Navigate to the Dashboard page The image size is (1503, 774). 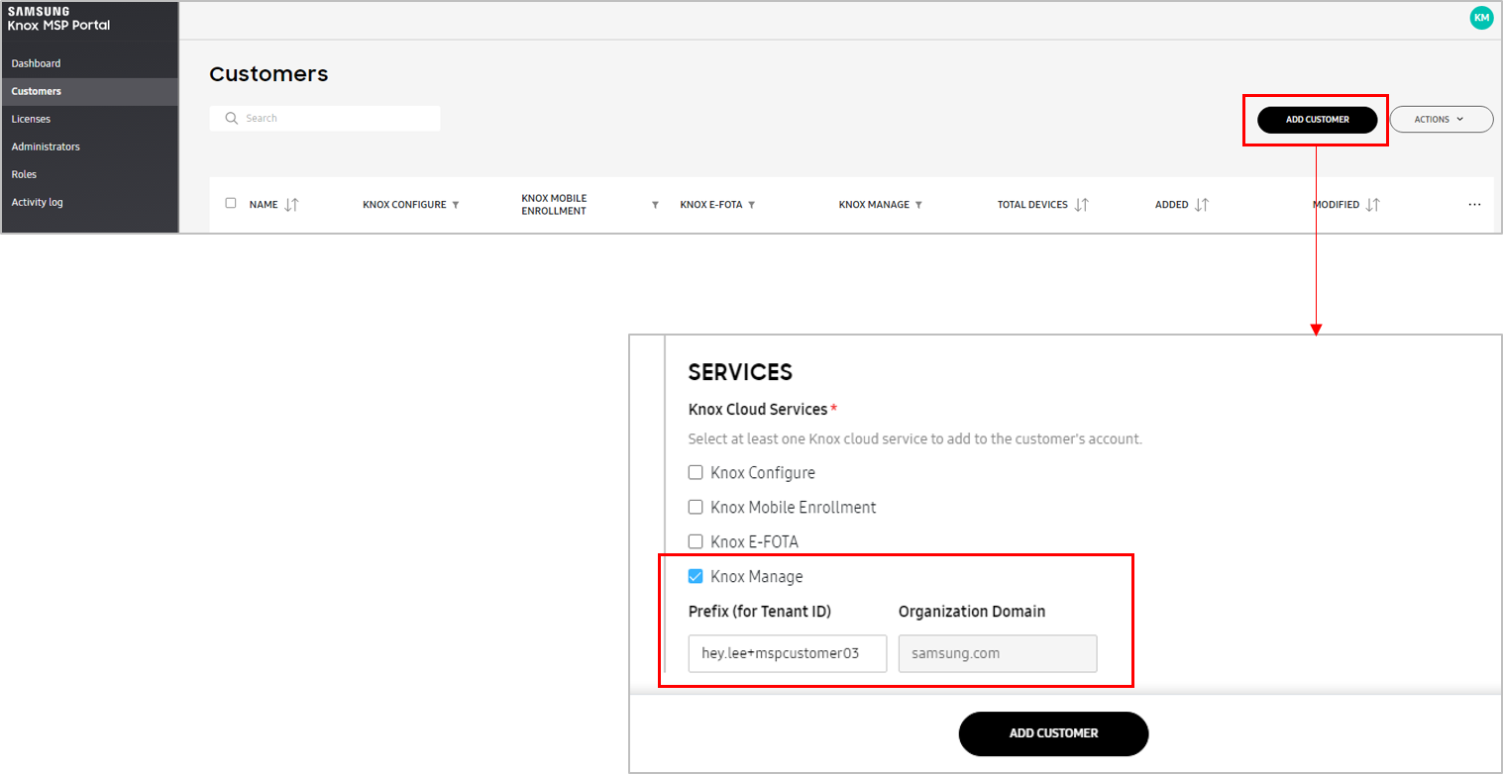pyautogui.click(x=36, y=62)
